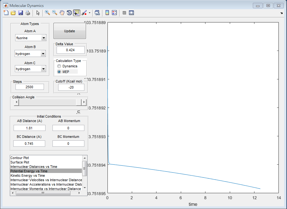Click the Collision Angle slider right arrow

point(84,102)
